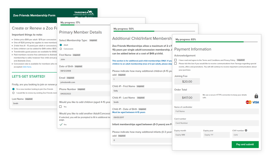Click the additional children count field showing 1
Image resolution: width=270 pixels, height=158 pixels.
[x=142, y=79]
